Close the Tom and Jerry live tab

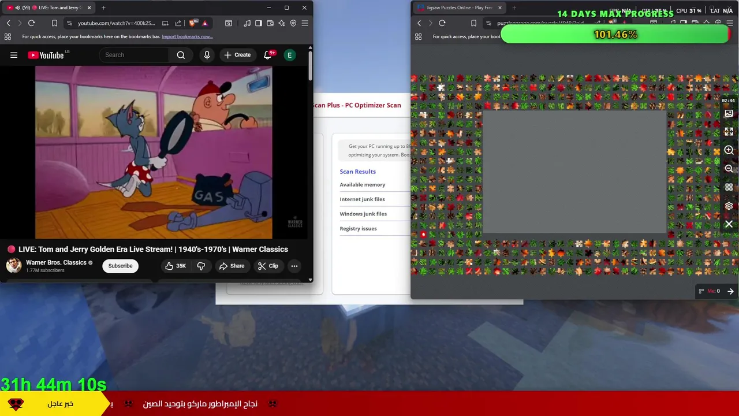[x=89, y=8]
